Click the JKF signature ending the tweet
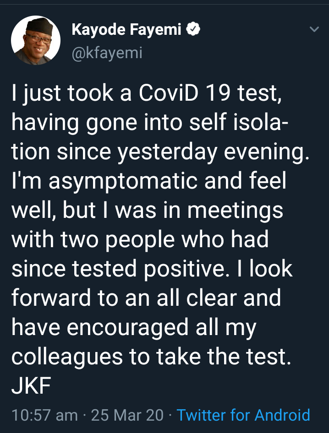Image resolution: width=329 pixels, height=433 pixels. coord(31,386)
